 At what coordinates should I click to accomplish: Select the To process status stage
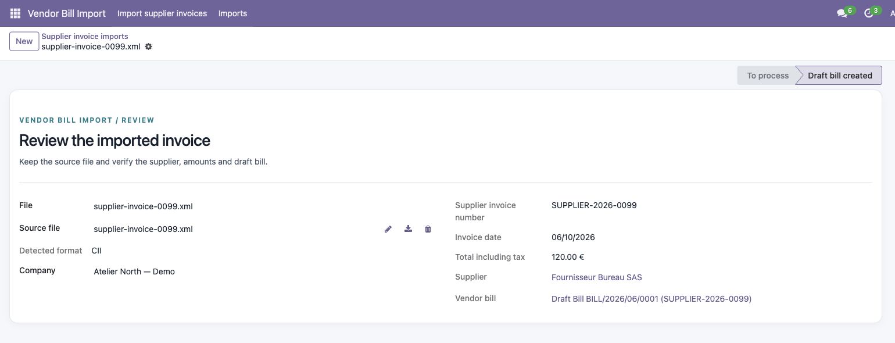click(x=768, y=76)
